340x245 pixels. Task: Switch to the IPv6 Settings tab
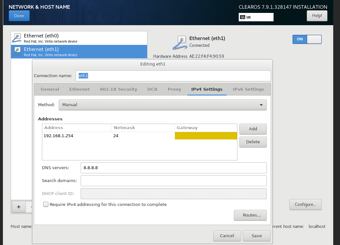click(248, 89)
